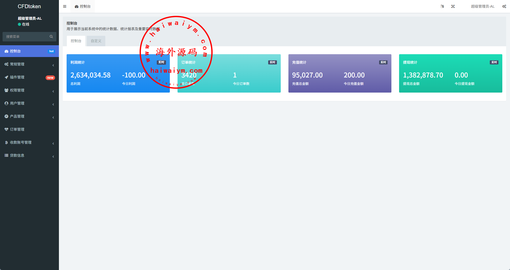Viewport: 510px width, 270px height.
Task: Click the rocket icon for 插件管理
Action: (6, 77)
